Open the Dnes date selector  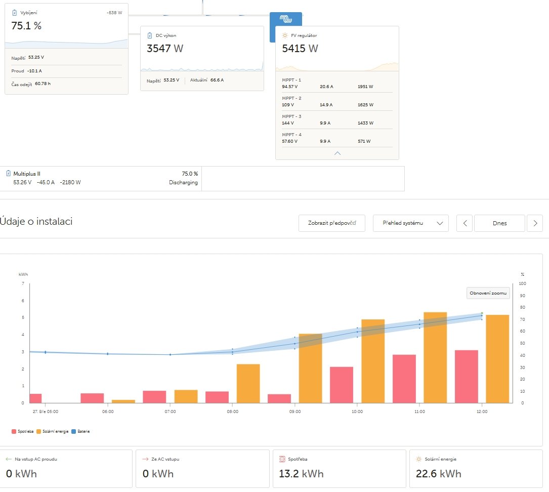tap(499, 223)
